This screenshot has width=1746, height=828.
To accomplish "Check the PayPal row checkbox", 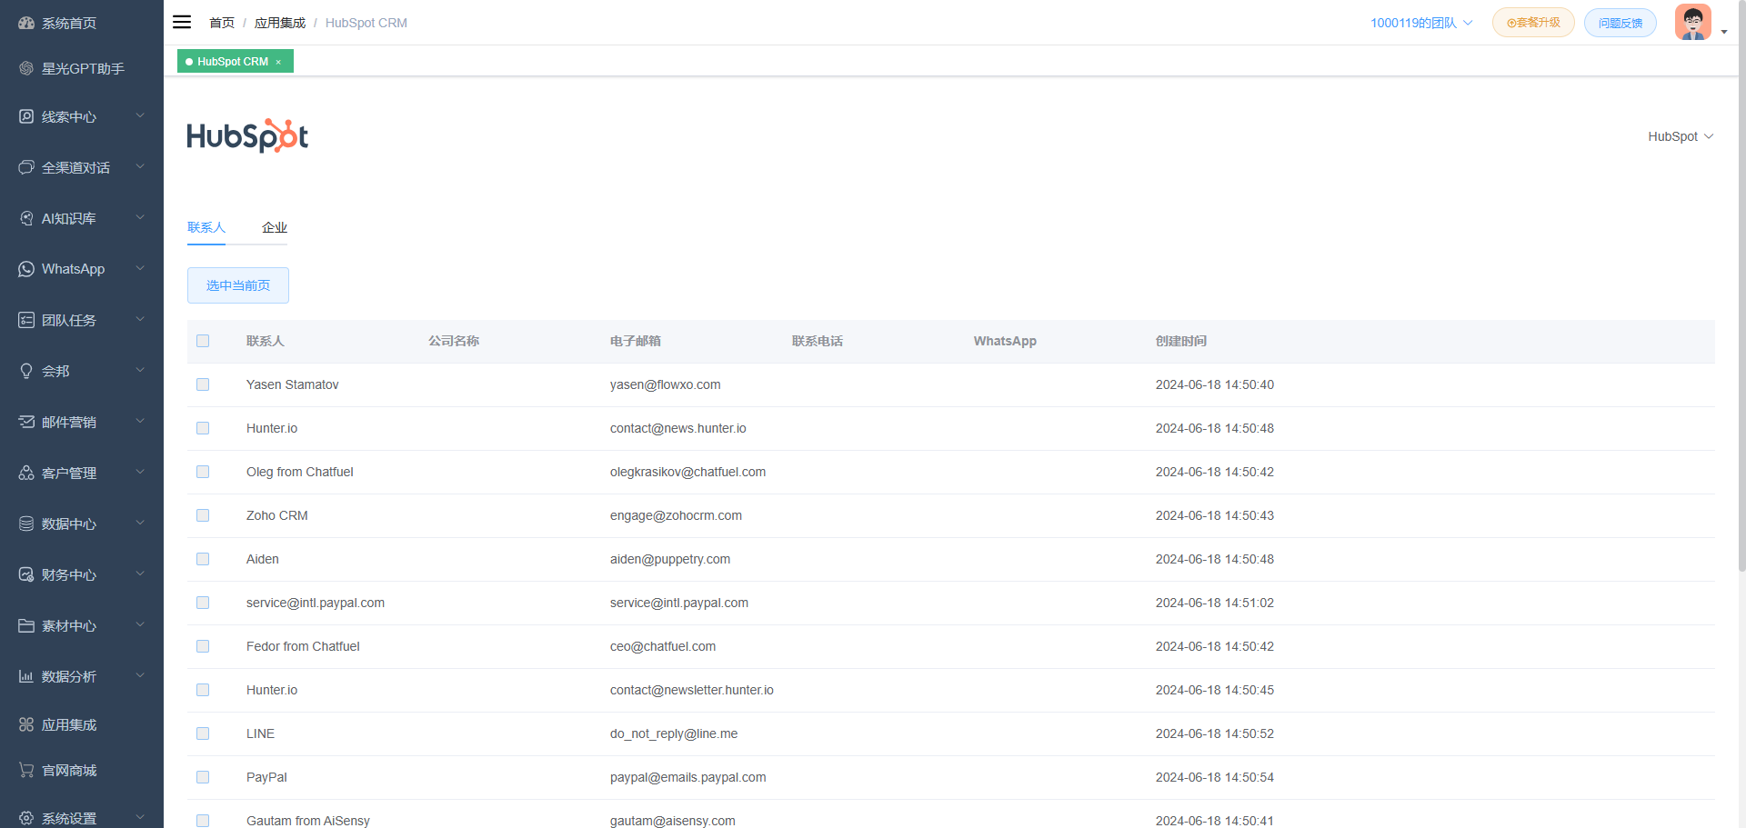I will (203, 777).
